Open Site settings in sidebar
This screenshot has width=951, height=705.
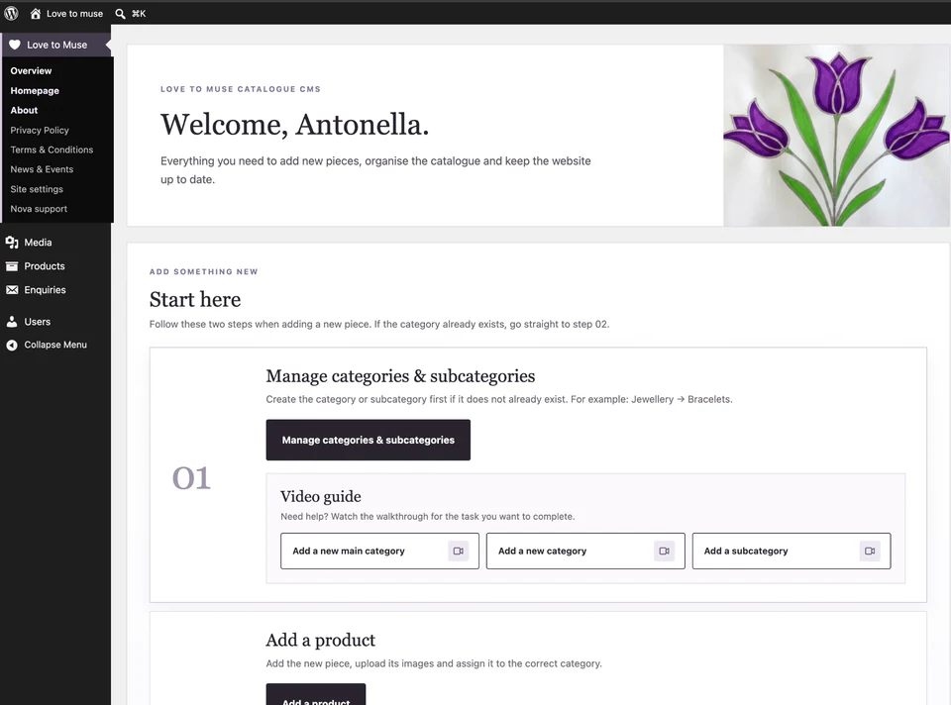pos(37,189)
